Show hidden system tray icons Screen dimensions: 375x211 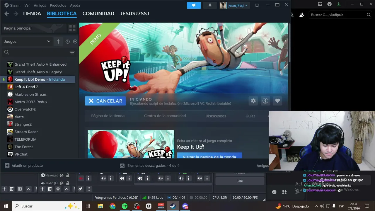(316, 206)
